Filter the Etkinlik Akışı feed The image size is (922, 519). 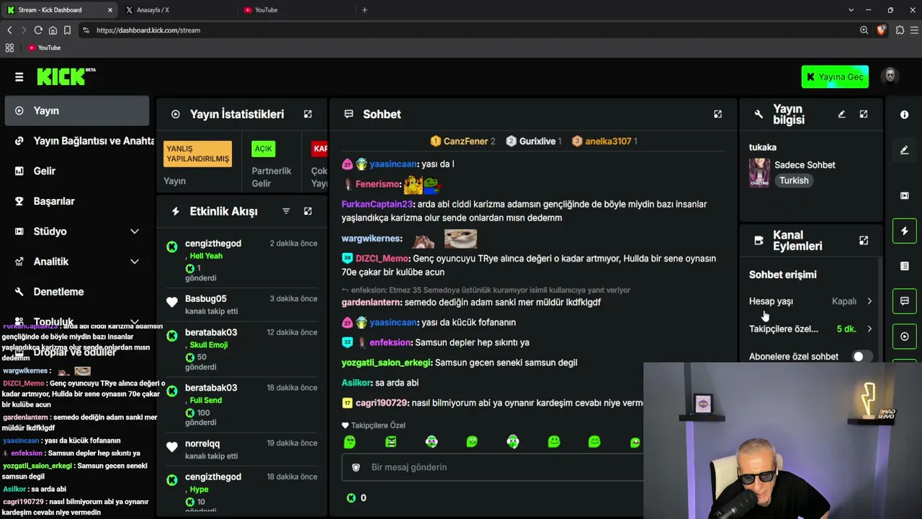(x=286, y=211)
